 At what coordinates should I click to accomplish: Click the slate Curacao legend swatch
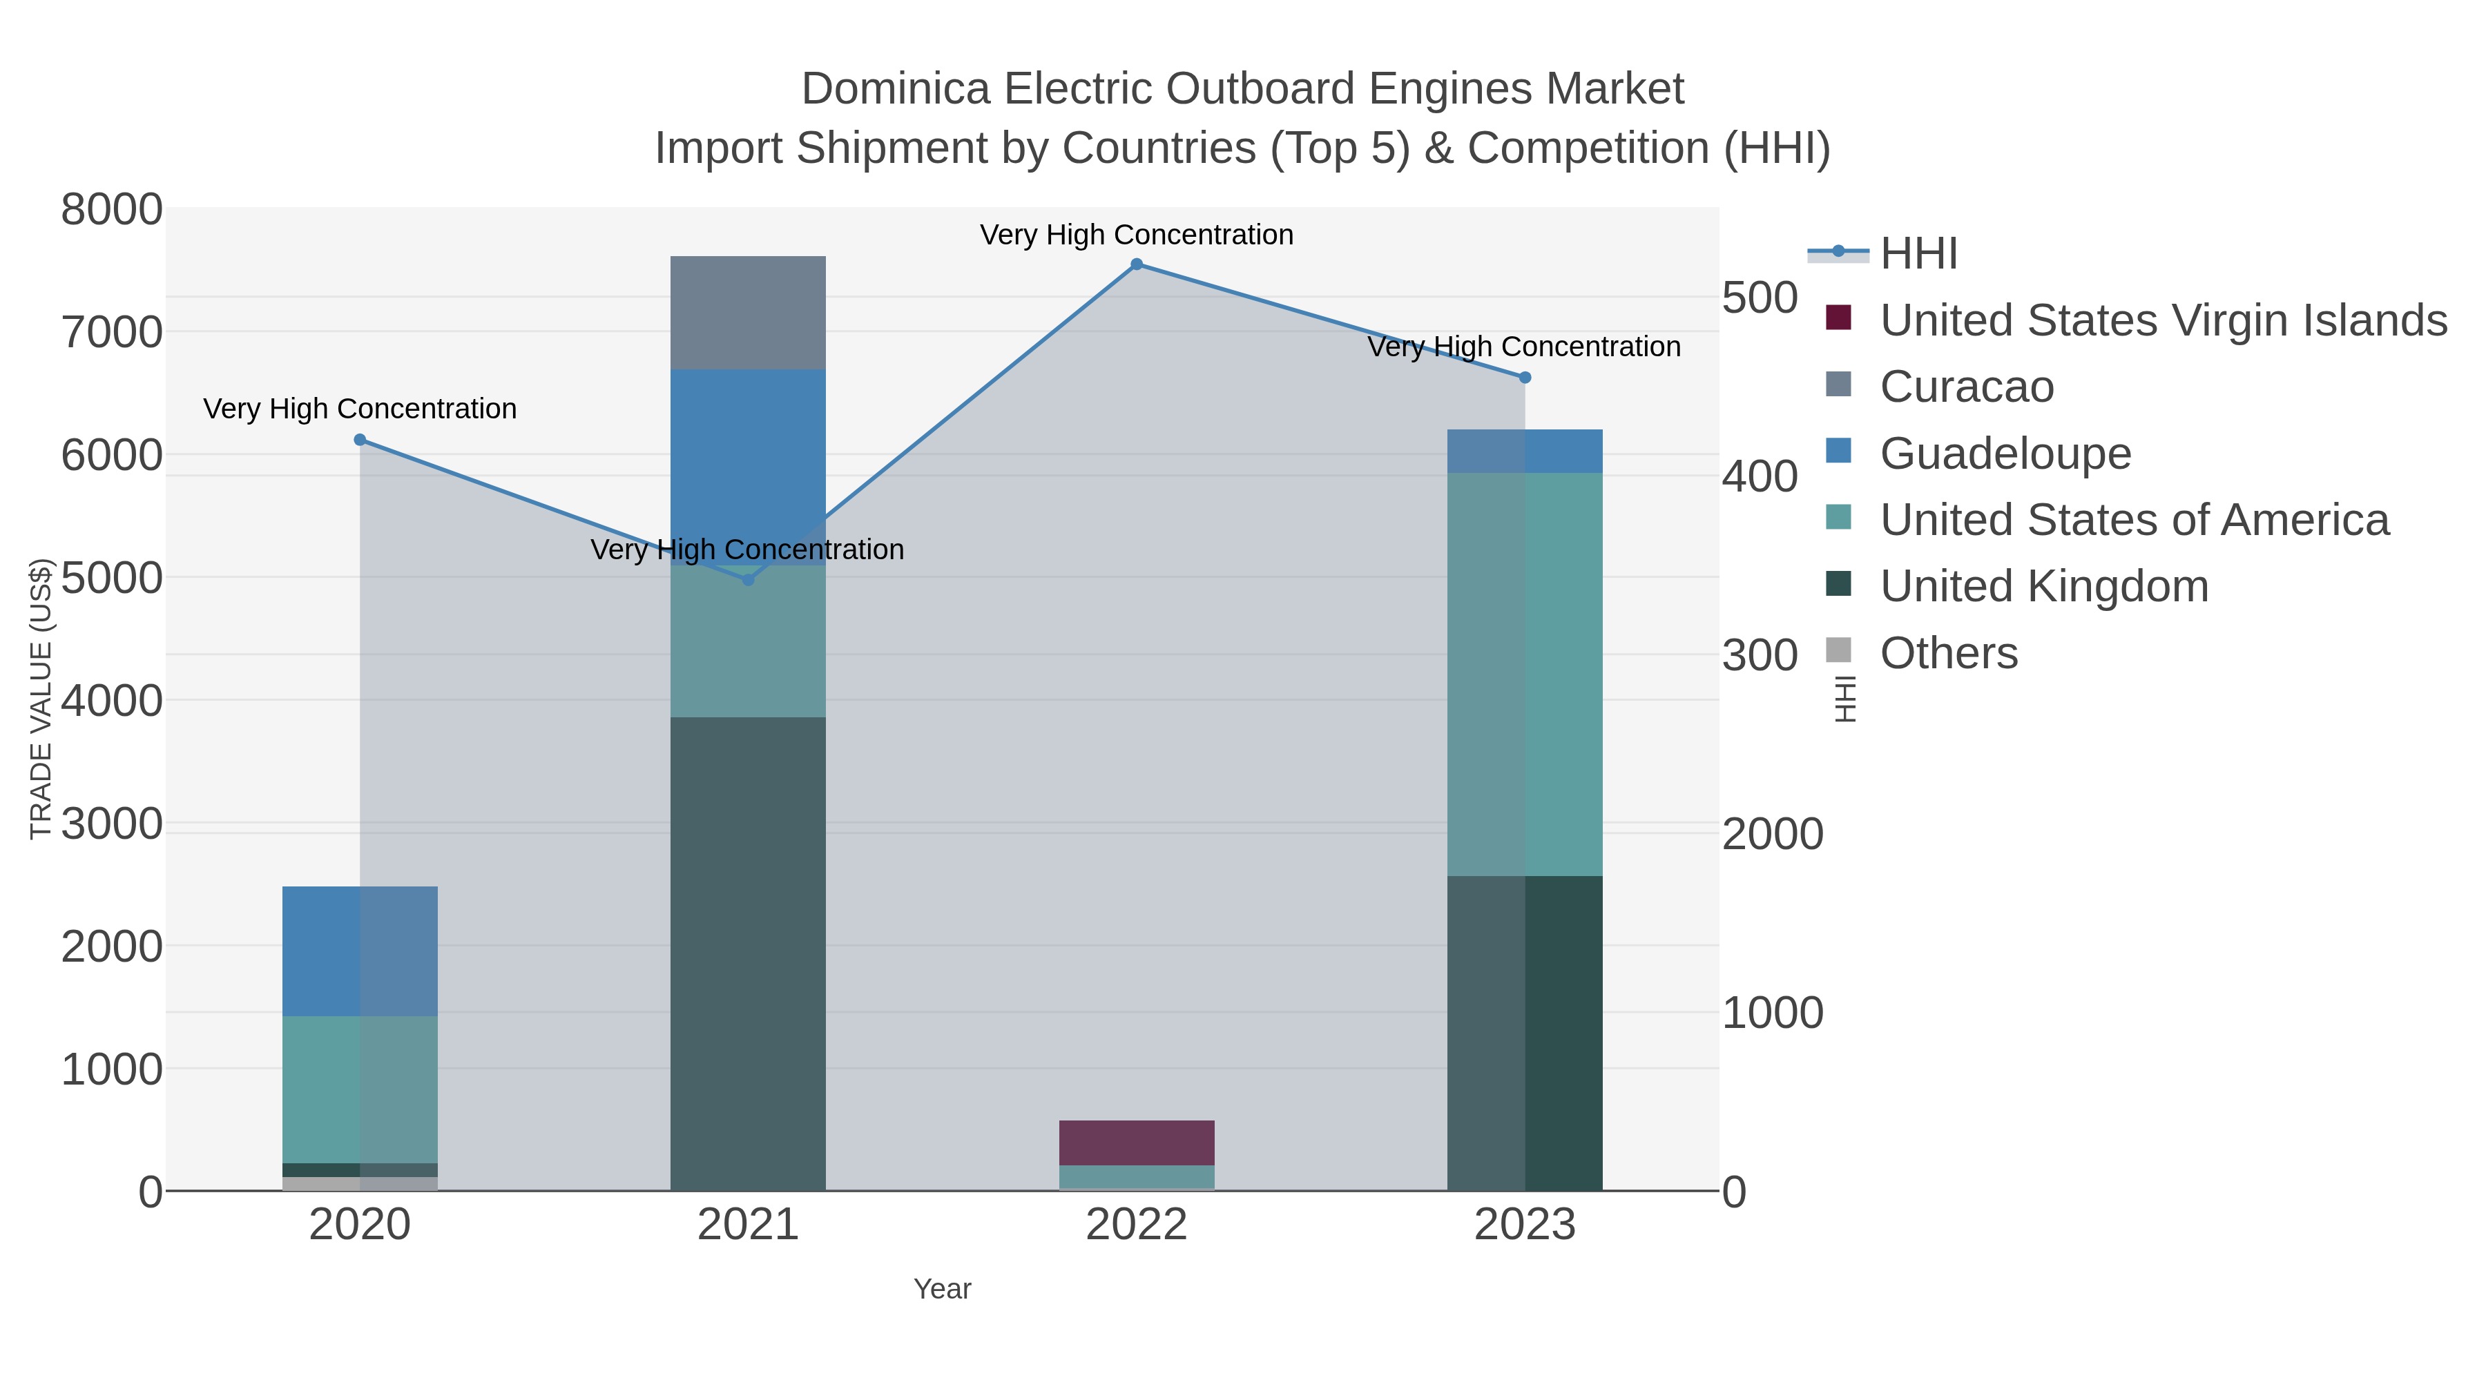tap(1840, 384)
